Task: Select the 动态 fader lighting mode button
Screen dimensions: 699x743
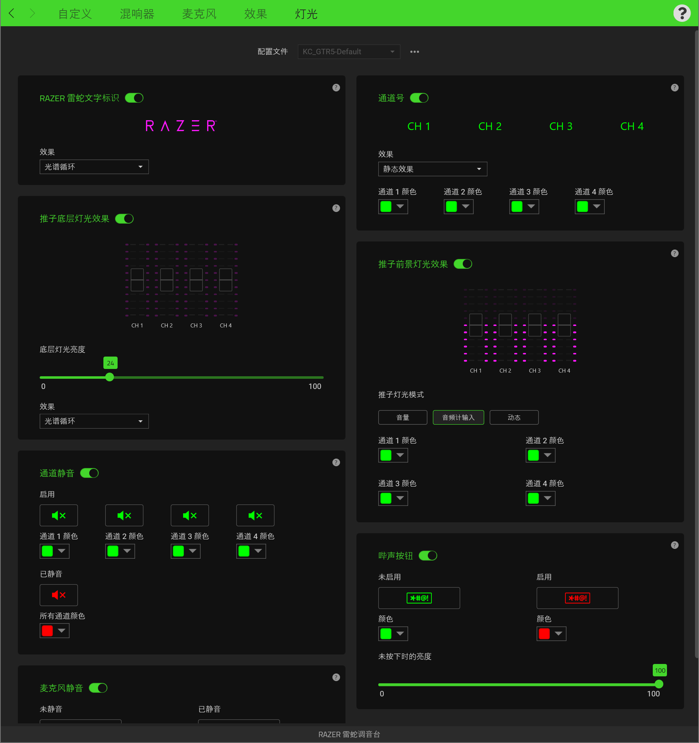Action: click(x=514, y=417)
